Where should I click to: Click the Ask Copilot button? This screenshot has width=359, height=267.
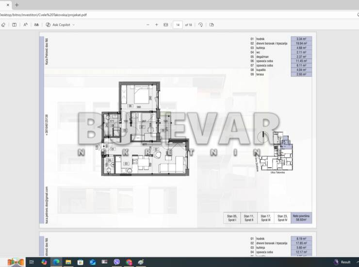click(60, 25)
